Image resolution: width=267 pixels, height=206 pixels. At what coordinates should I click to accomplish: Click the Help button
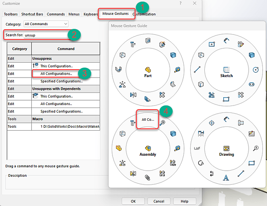pyautogui.click(x=181, y=201)
